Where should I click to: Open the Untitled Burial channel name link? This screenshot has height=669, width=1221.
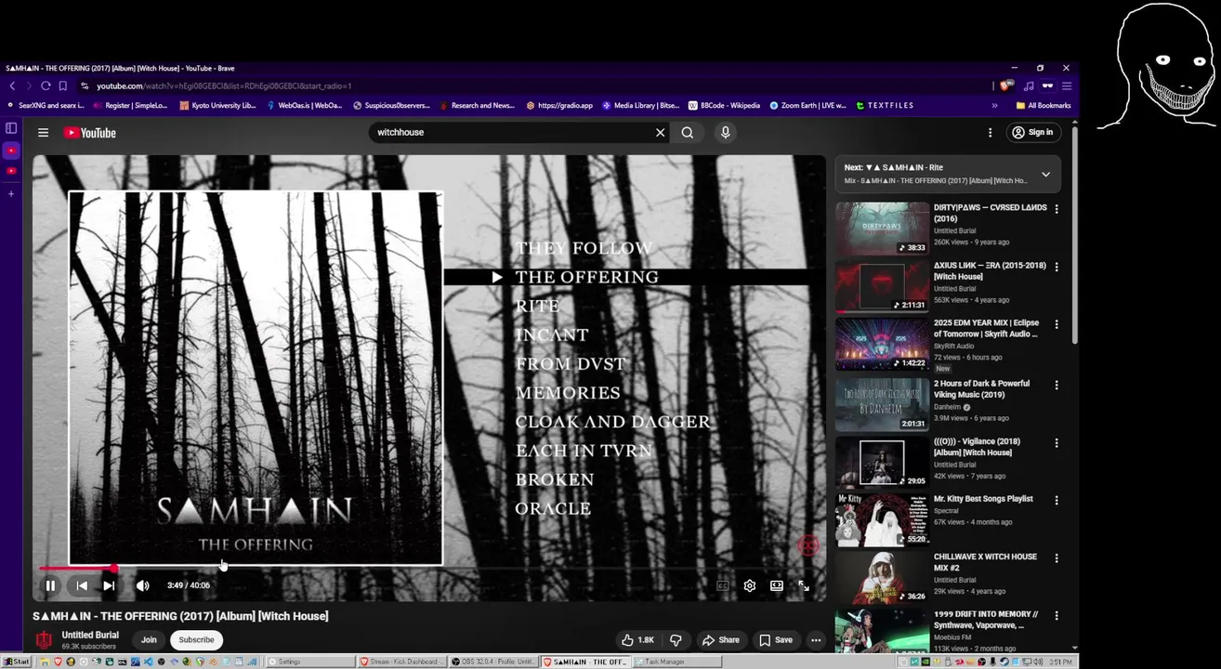point(90,635)
